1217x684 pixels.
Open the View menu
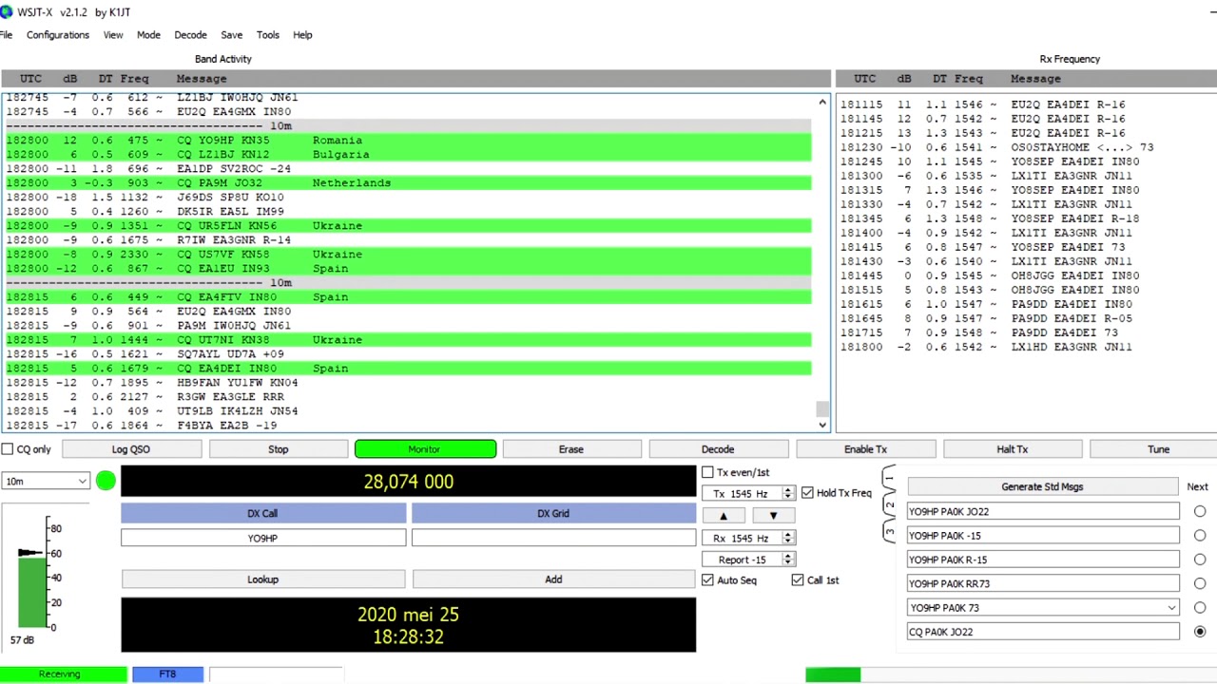coord(113,35)
